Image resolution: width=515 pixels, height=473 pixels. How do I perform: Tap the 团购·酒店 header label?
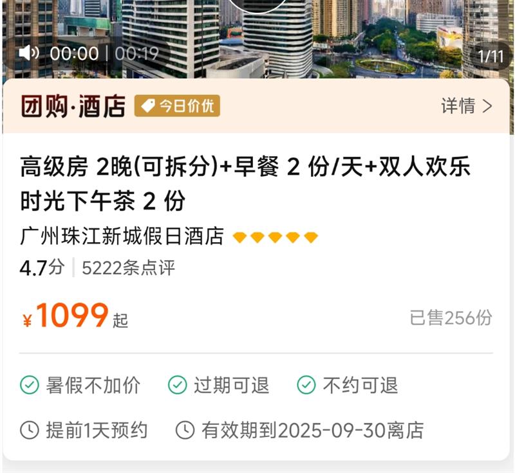(x=73, y=106)
